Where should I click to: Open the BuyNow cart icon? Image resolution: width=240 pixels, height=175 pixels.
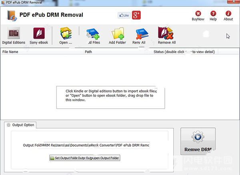[198, 14]
